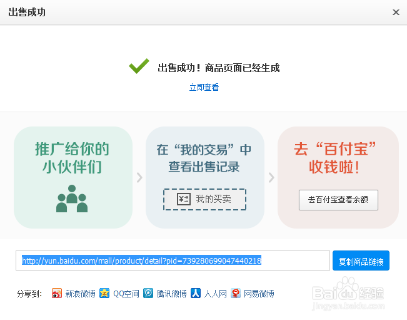Image resolution: width=407 pixels, height=320 pixels.
Task: Open the 腾讯微博 share link
Action: tap(171, 294)
